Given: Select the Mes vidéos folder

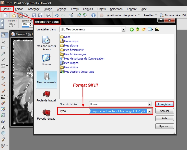Looking at the screenshot, I should [69, 67].
